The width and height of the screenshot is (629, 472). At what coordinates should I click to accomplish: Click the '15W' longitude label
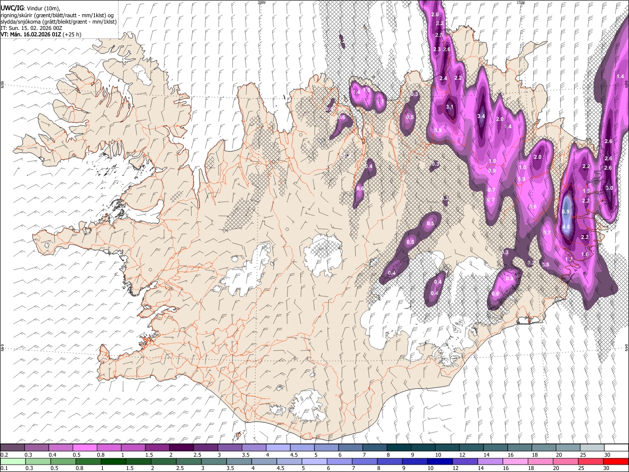(520, 2)
